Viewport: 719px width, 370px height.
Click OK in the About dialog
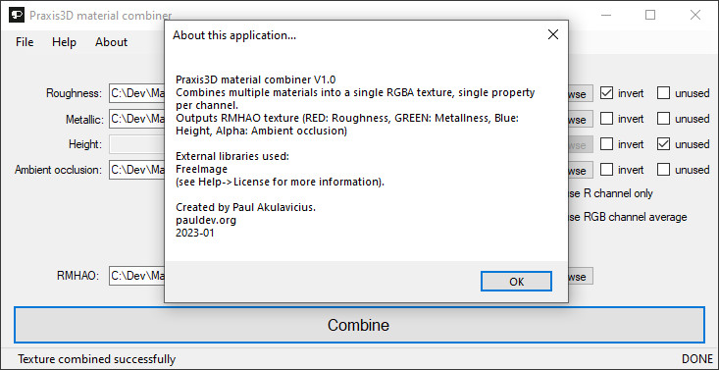516,282
